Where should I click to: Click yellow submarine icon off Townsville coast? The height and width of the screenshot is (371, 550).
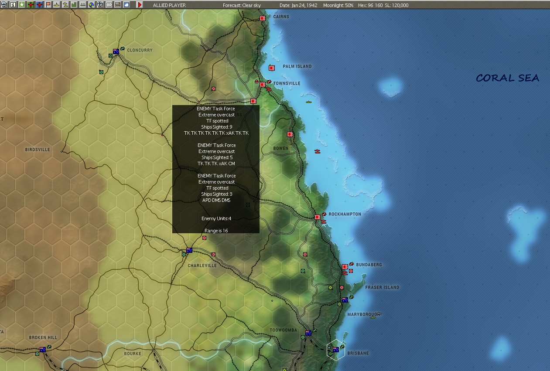click(309, 102)
